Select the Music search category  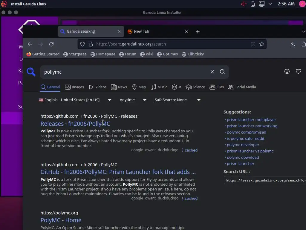(x=159, y=87)
